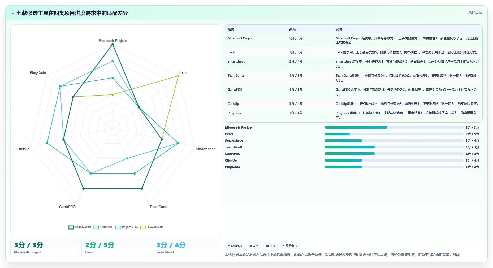Image resolution: width=493 pixels, height=268 pixels.
Task: Click the Excel row description in the table
Action: [x=407, y=52]
